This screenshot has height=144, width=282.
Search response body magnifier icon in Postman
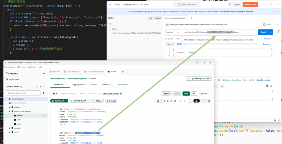tap(270, 86)
